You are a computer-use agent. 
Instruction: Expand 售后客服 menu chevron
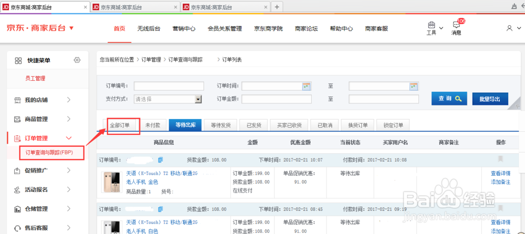pos(69,228)
